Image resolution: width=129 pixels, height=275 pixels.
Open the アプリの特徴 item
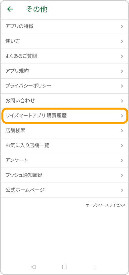(64, 26)
